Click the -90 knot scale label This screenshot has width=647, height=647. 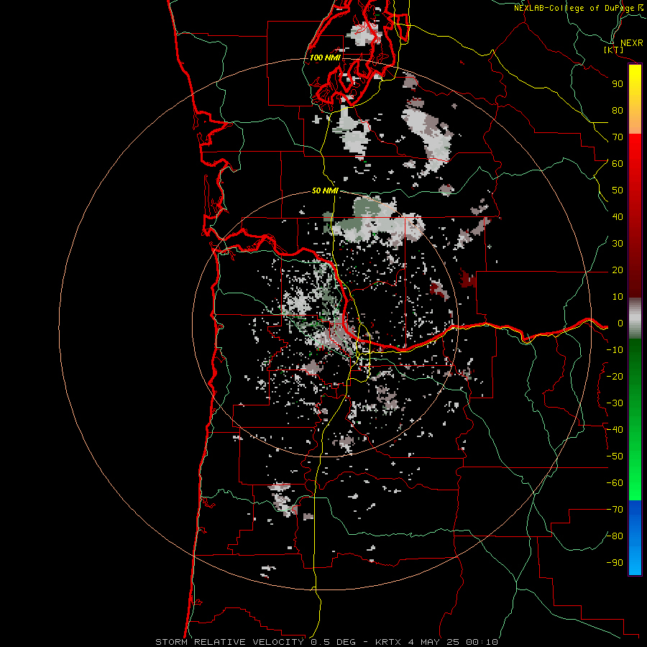(615, 563)
